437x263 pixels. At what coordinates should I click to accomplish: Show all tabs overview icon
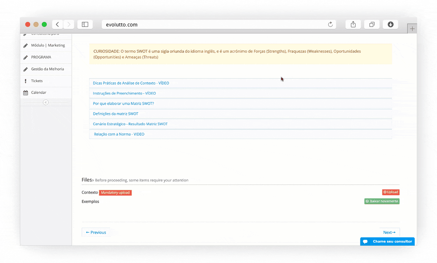[x=372, y=24]
